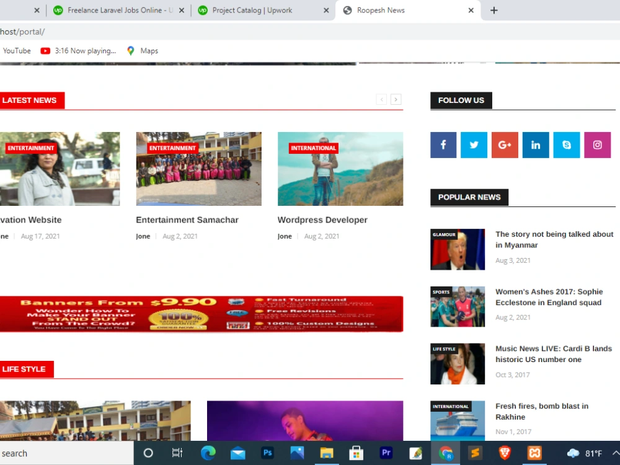620x465 pixels.
Task: Close the Project Catalog Upwork tab
Action: (x=326, y=11)
